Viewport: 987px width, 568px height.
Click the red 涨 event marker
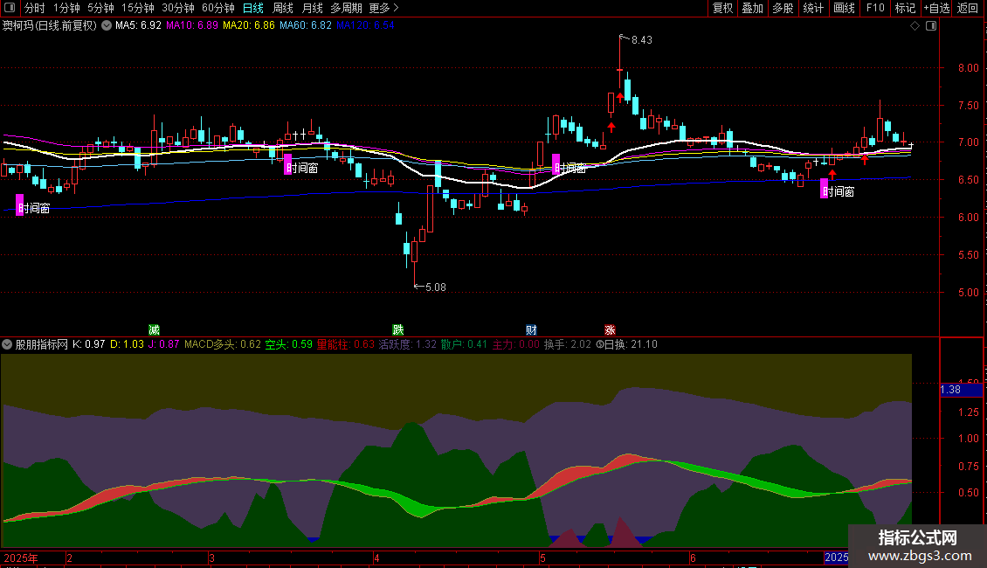(610, 330)
